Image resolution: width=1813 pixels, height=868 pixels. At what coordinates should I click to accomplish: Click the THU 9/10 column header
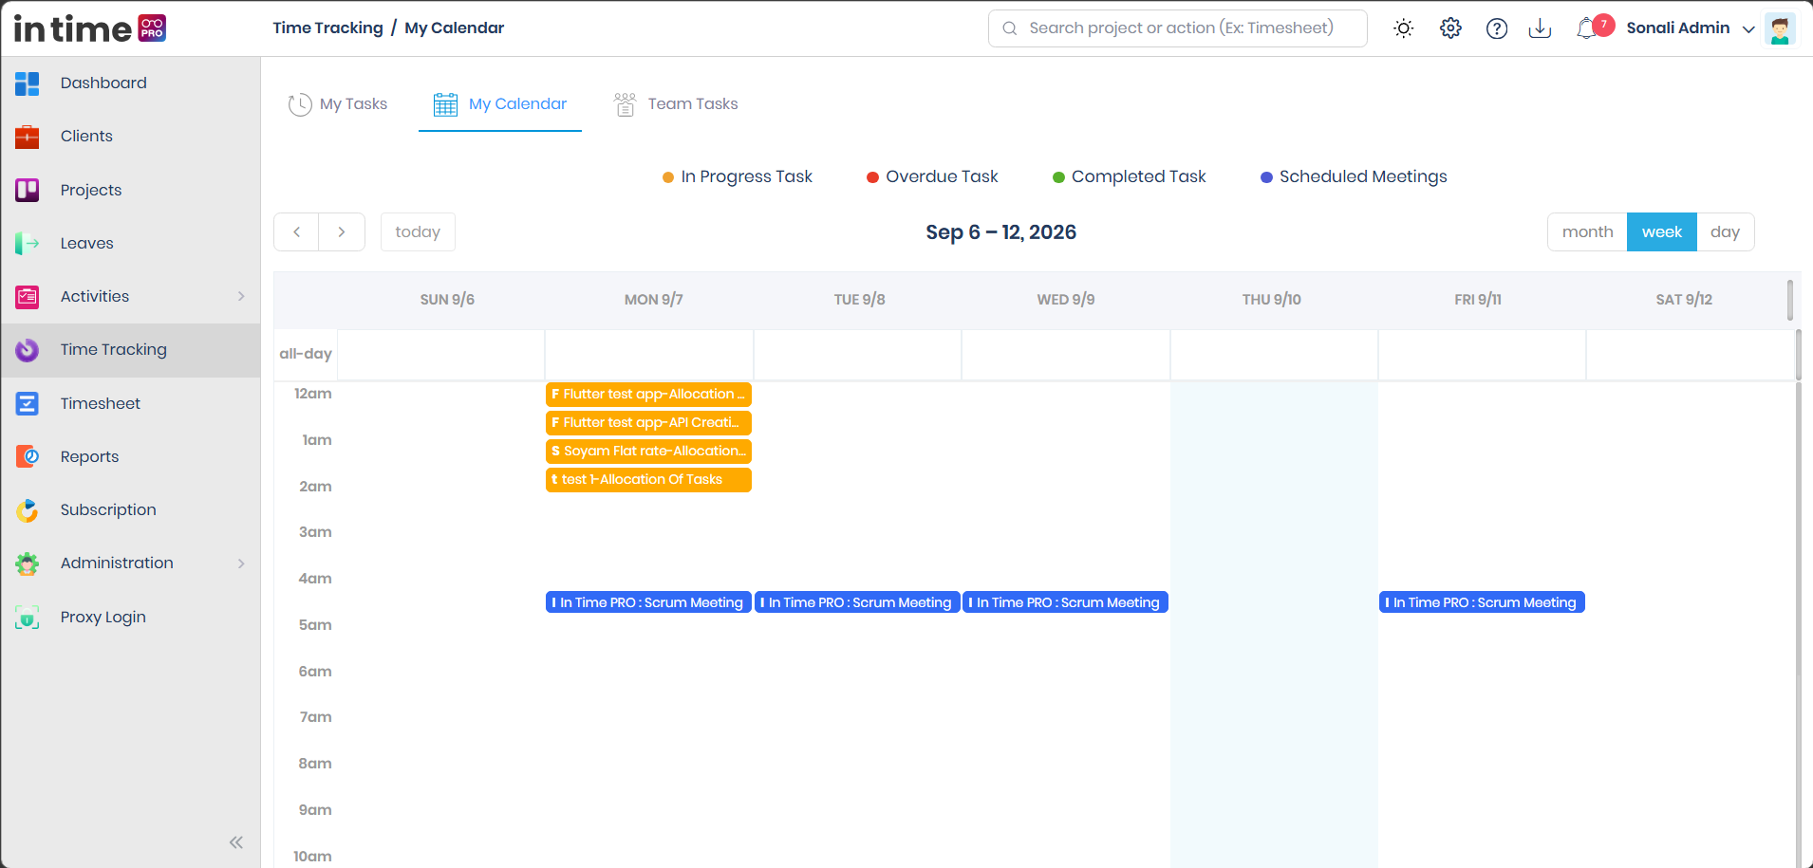1272,300
